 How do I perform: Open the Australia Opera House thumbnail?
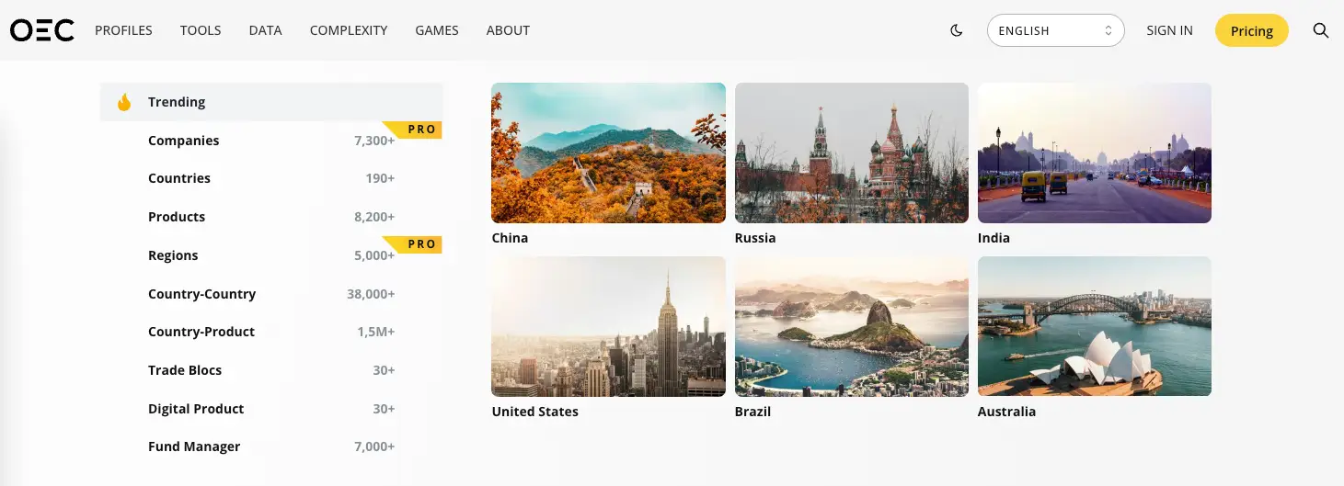(1095, 326)
